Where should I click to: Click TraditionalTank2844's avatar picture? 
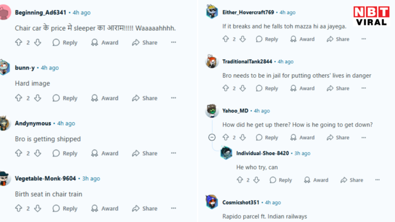pyautogui.click(x=211, y=61)
